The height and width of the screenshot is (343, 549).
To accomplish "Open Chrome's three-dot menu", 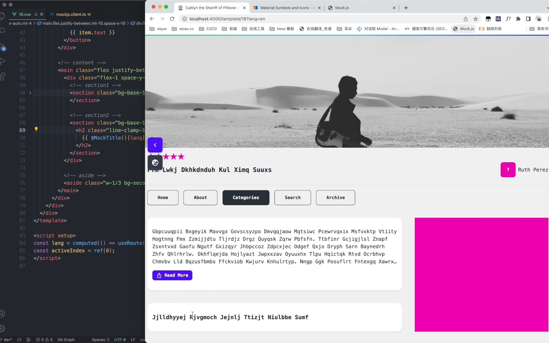I will tap(547, 19).
